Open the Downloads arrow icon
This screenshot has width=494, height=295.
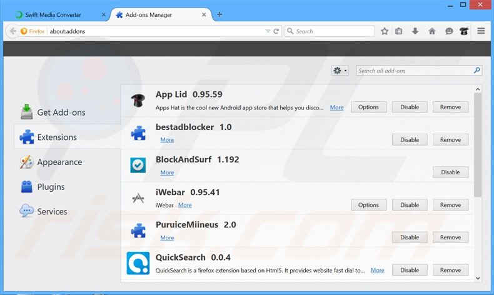pos(415,31)
